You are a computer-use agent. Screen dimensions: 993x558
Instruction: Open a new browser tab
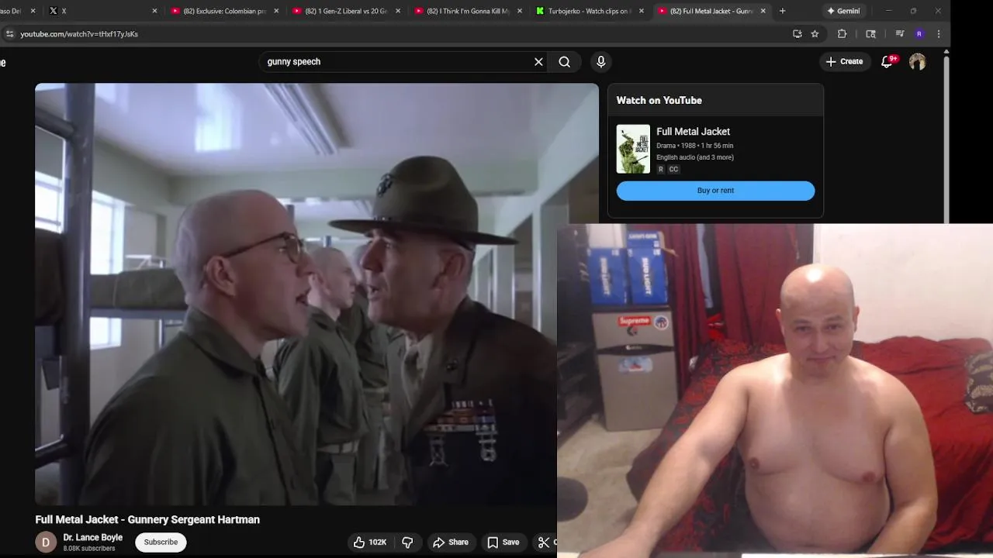tap(782, 11)
